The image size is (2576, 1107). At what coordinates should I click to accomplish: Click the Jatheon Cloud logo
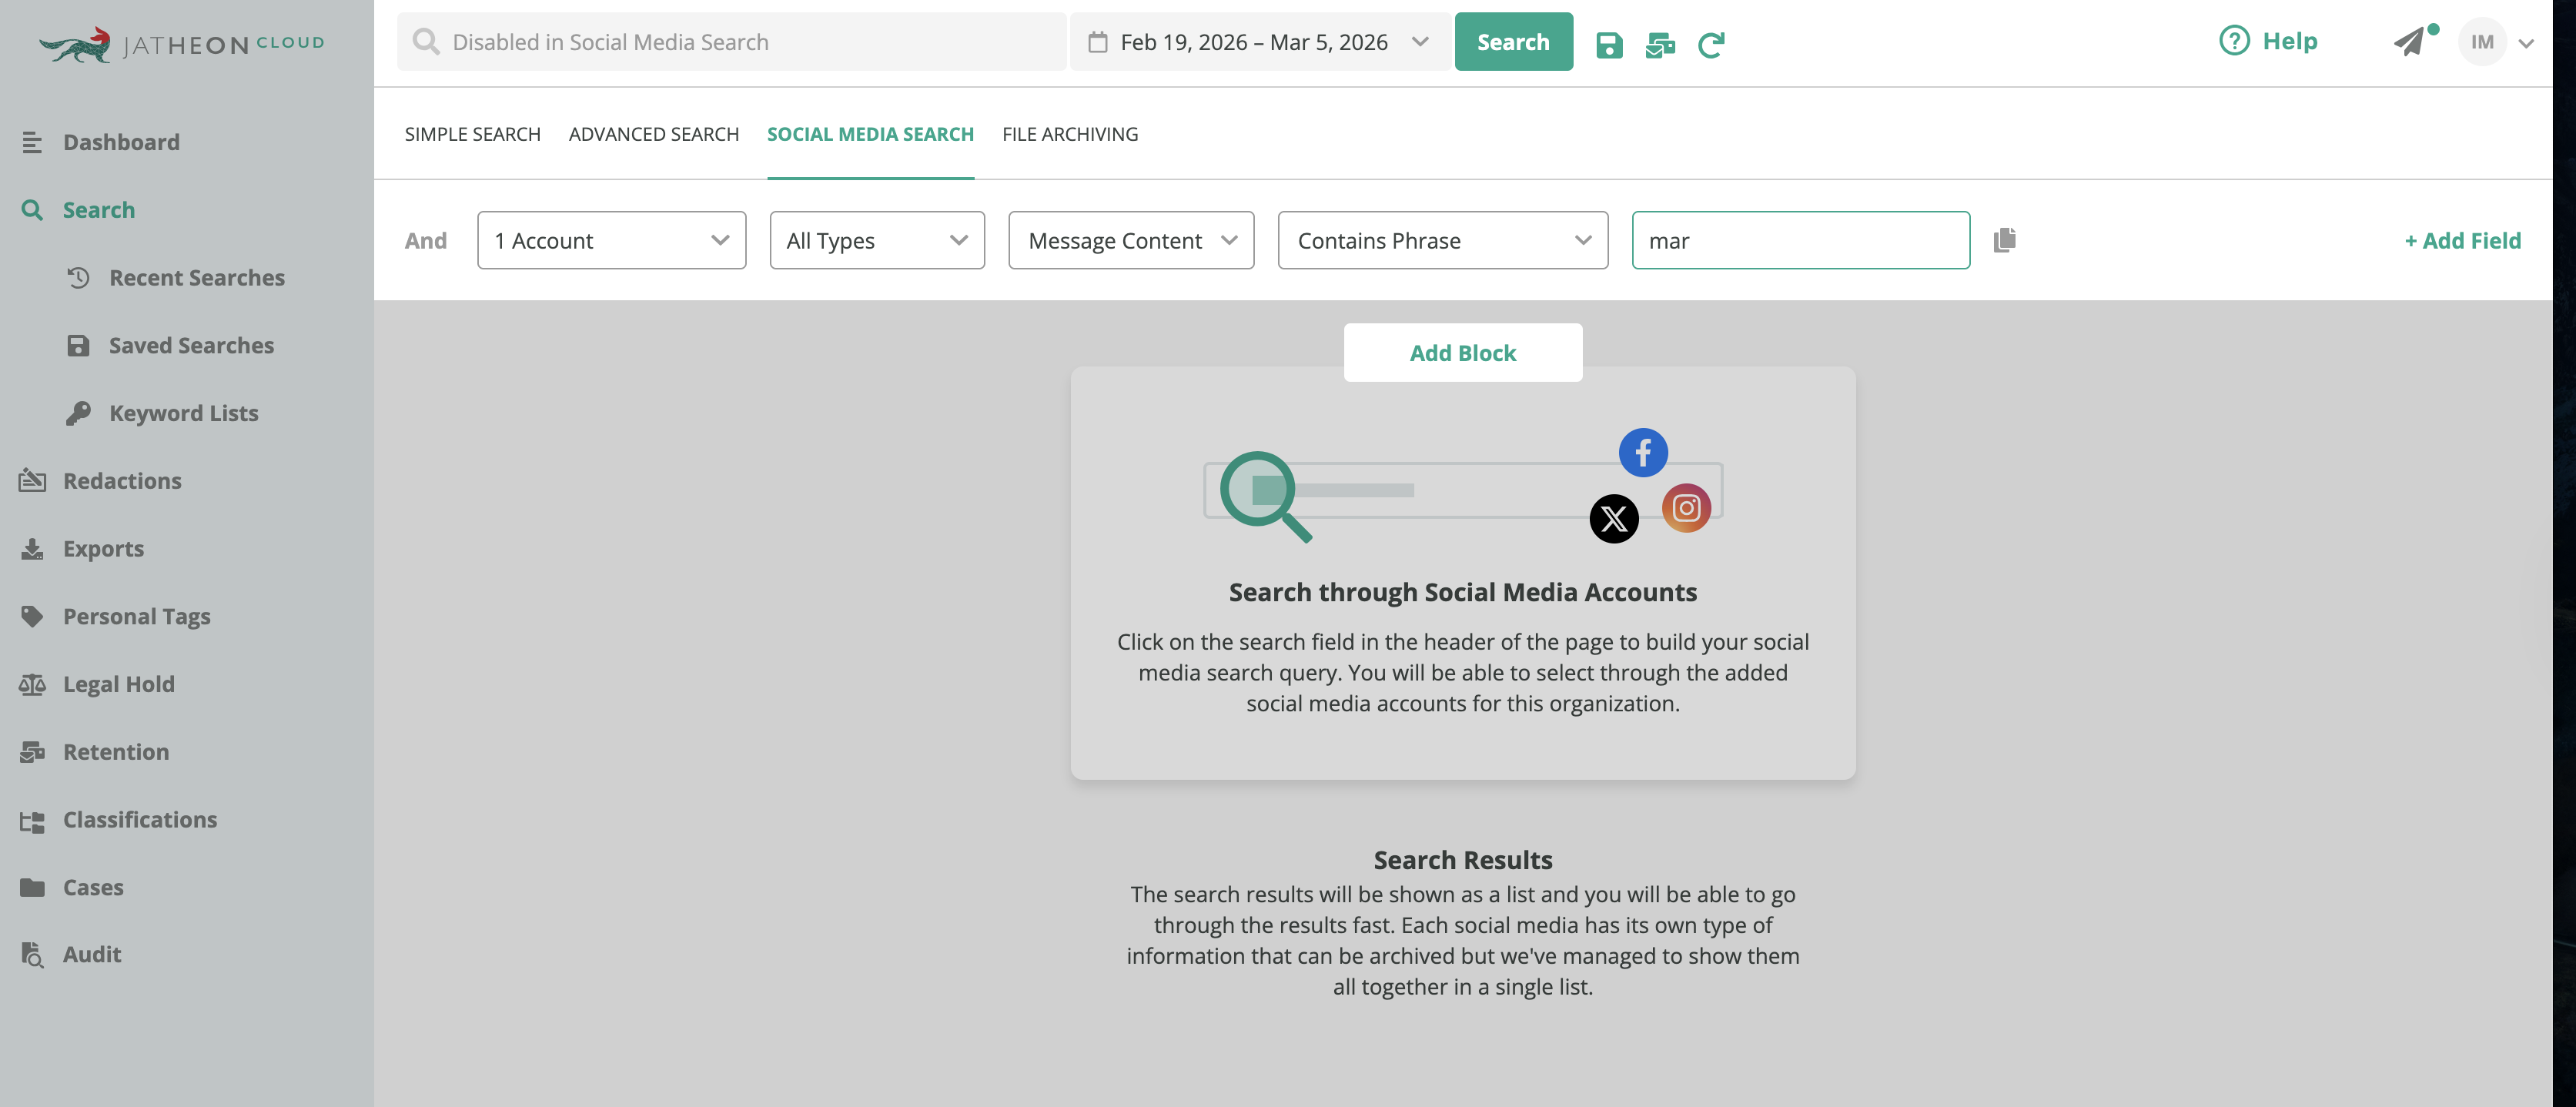coord(181,44)
